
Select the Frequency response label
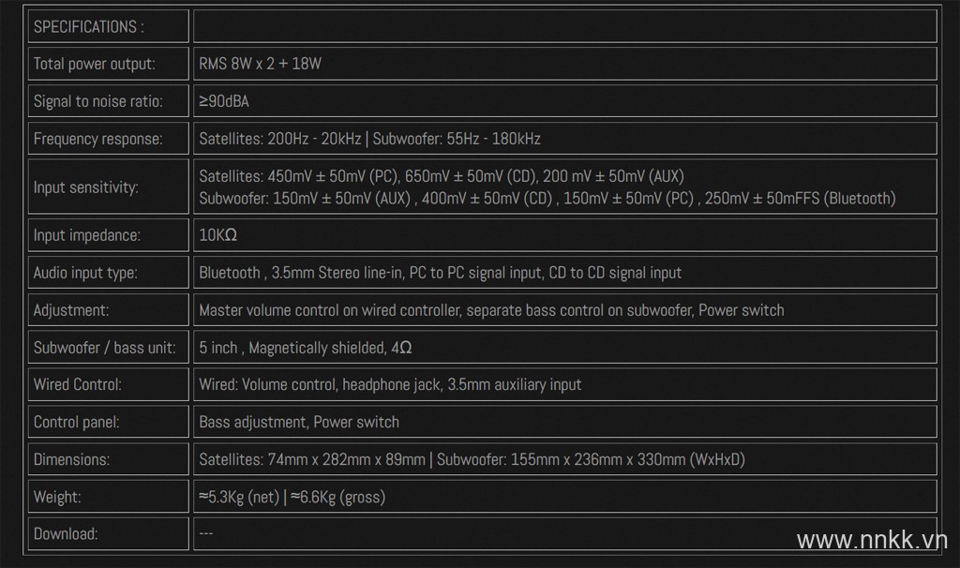click(97, 139)
